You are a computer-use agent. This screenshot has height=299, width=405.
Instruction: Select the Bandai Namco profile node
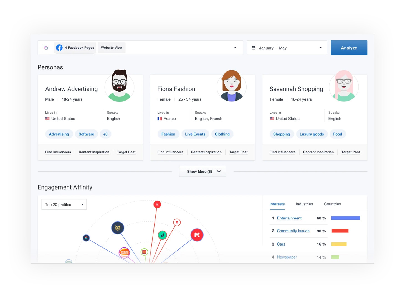[x=124, y=253]
